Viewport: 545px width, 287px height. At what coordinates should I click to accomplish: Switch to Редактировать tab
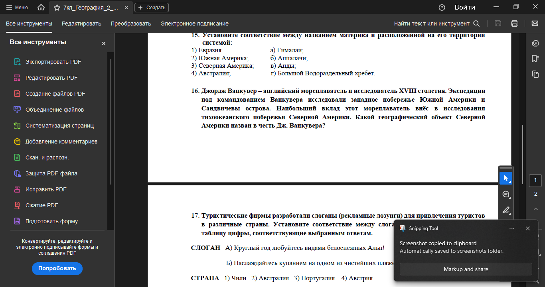pyautogui.click(x=81, y=24)
